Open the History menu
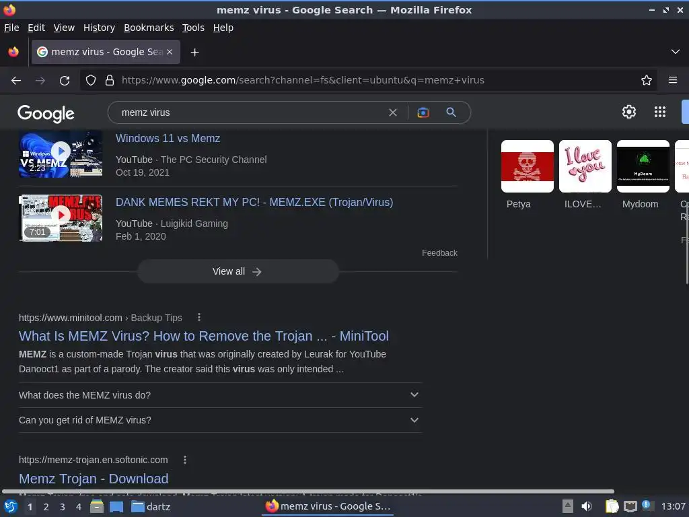689x517 pixels. (x=99, y=28)
